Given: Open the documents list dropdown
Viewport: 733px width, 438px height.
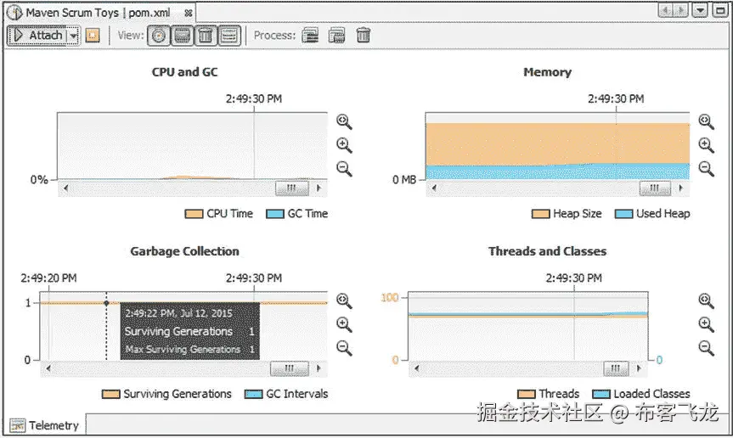Looking at the screenshot, I should [x=700, y=10].
